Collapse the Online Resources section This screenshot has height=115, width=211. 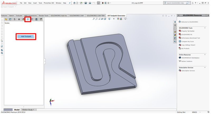coord(205,54)
